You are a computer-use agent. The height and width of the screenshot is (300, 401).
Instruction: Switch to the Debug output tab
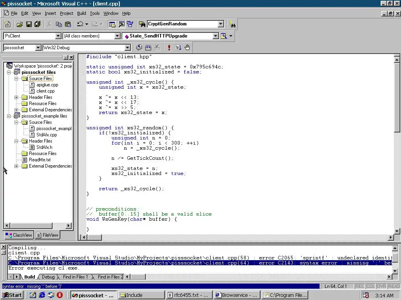(x=48, y=277)
